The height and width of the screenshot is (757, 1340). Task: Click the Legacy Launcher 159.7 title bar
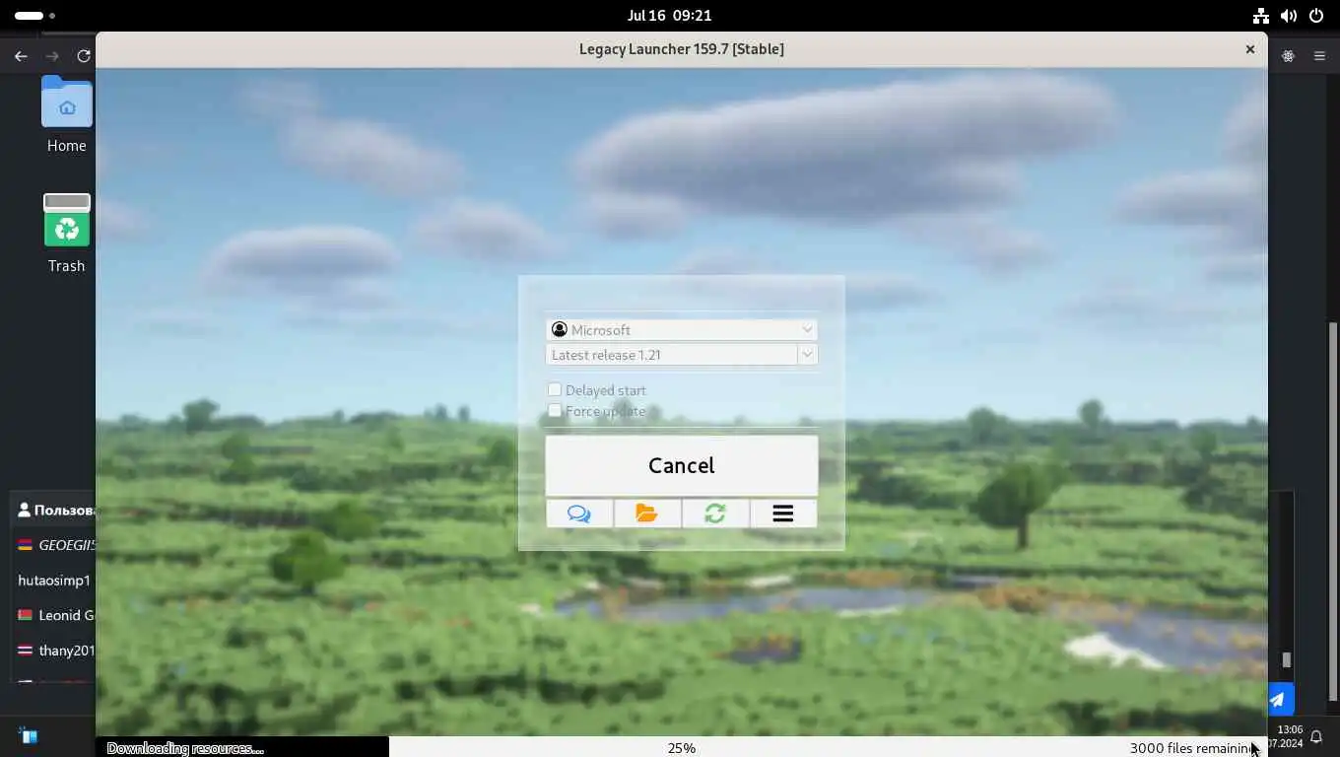pos(682,48)
